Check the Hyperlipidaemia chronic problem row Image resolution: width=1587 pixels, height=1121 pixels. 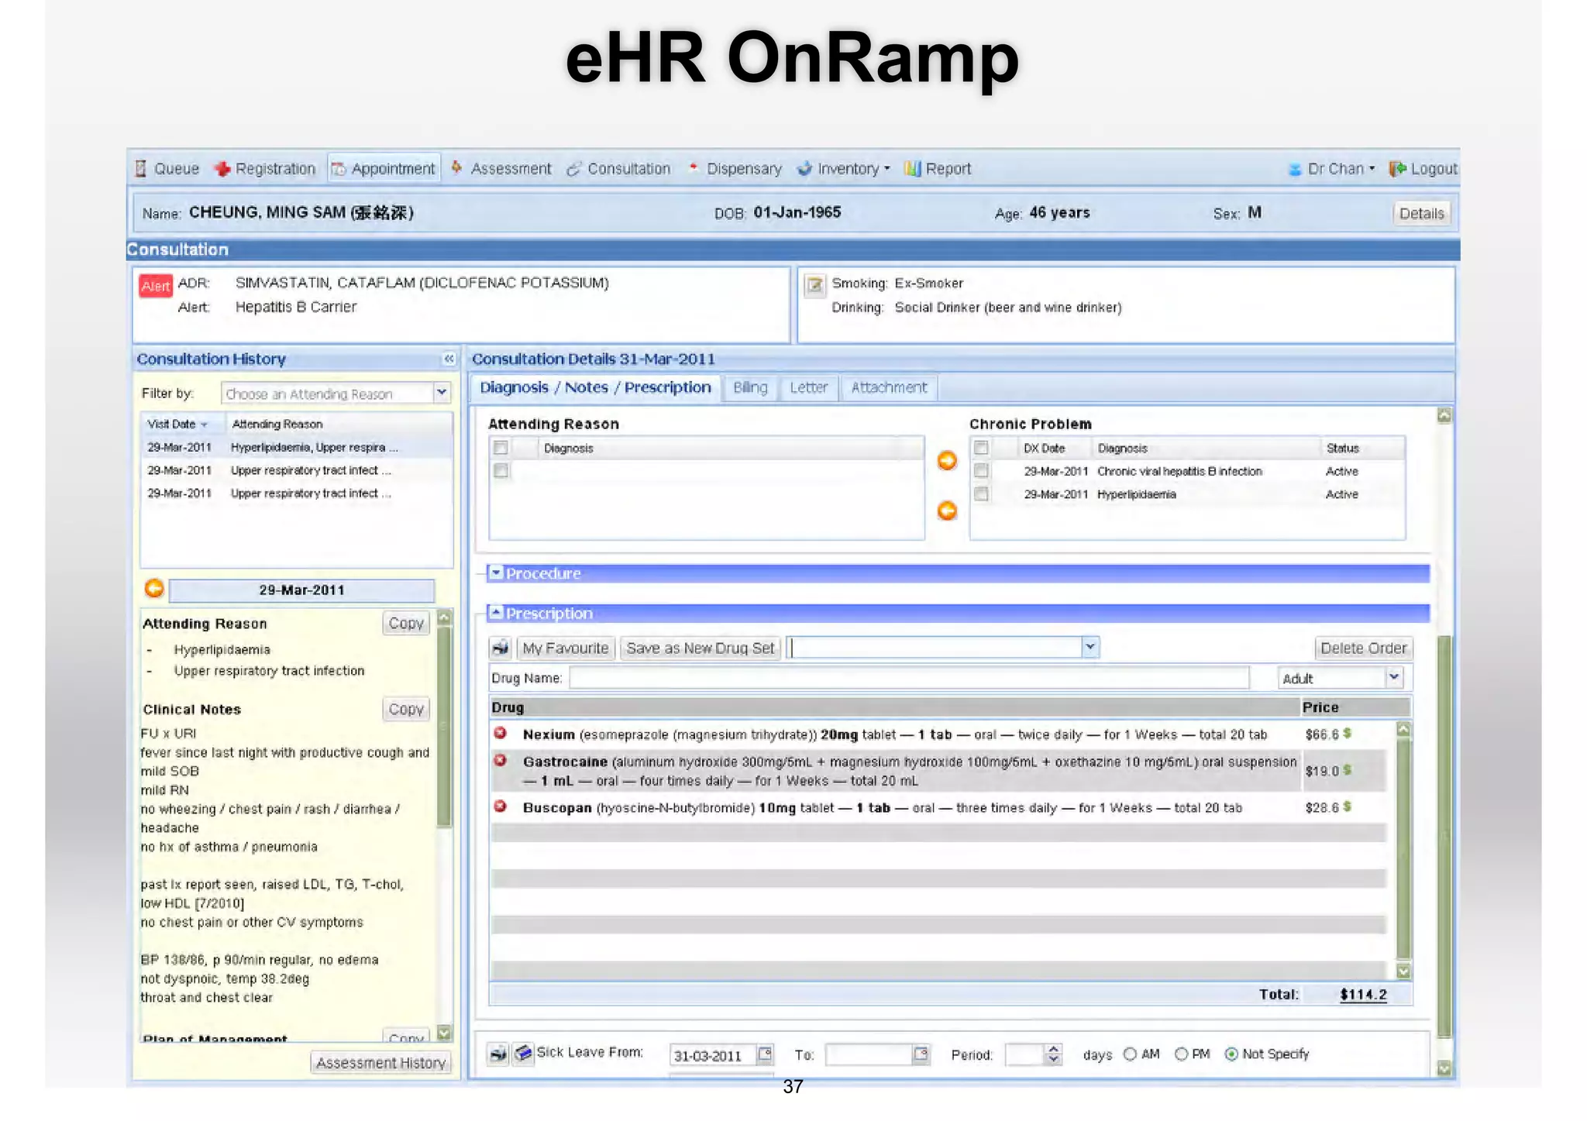coord(981,493)
